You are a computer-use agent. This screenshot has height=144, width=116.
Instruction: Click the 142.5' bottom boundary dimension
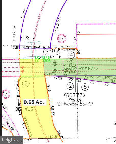pyautogui.click(x=53, y=137)
